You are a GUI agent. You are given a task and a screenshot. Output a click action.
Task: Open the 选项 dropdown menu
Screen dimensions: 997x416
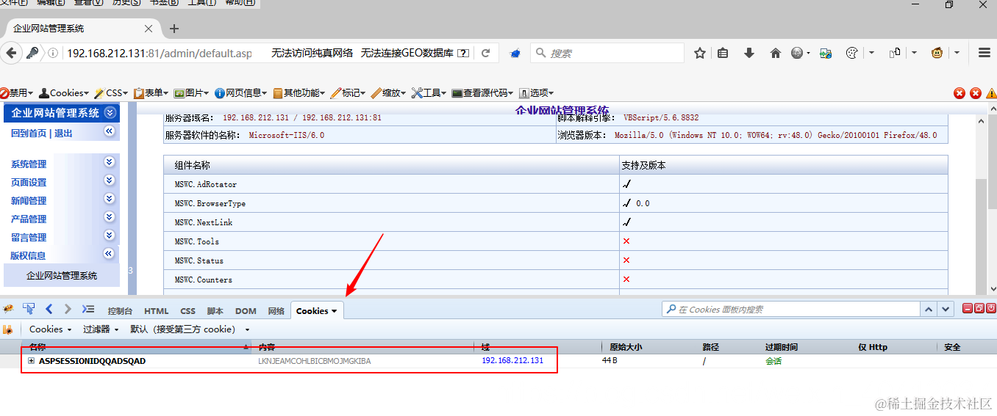pyautogui.click(x=536, y=93)
